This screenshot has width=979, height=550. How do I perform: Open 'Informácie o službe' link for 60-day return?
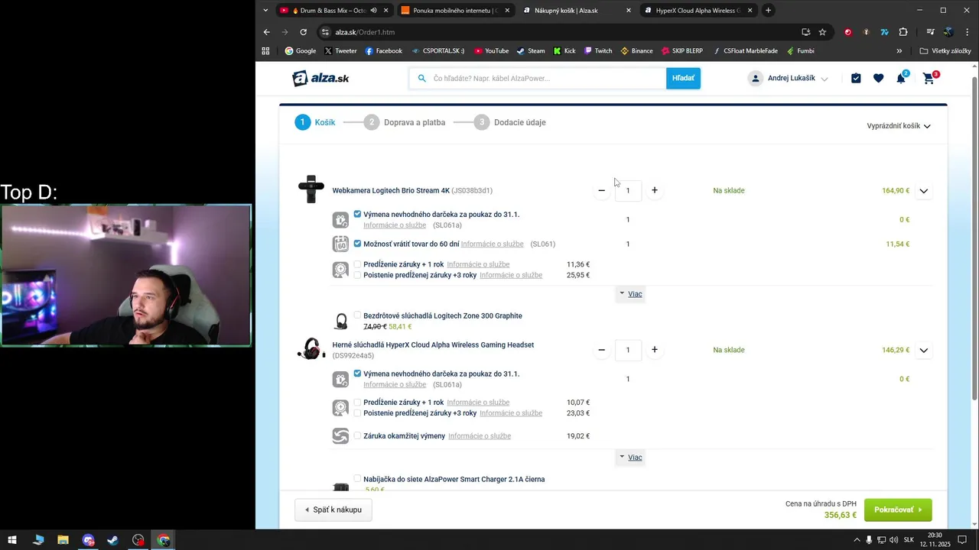pos(492,244)
